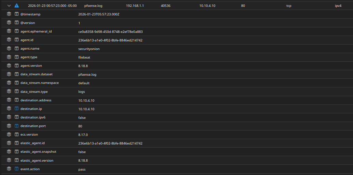Viewport: 353px width, 175px height.
Task: Open layers icon for data_stream.dataset row
Action: tap(9, 74)
